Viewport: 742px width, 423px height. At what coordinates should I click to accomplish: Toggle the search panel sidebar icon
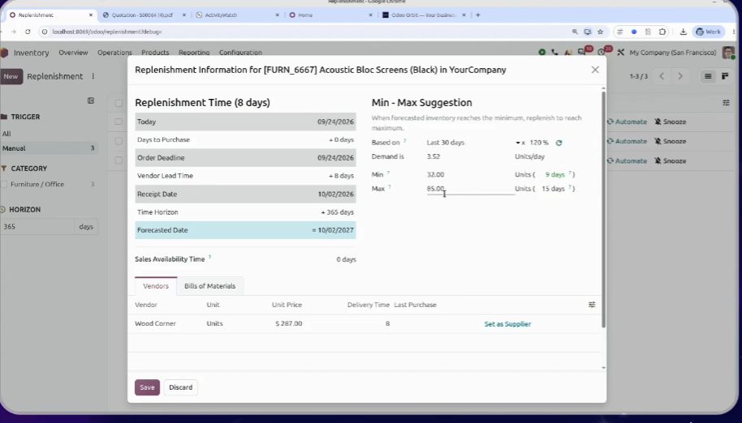(x=91, y=100)
